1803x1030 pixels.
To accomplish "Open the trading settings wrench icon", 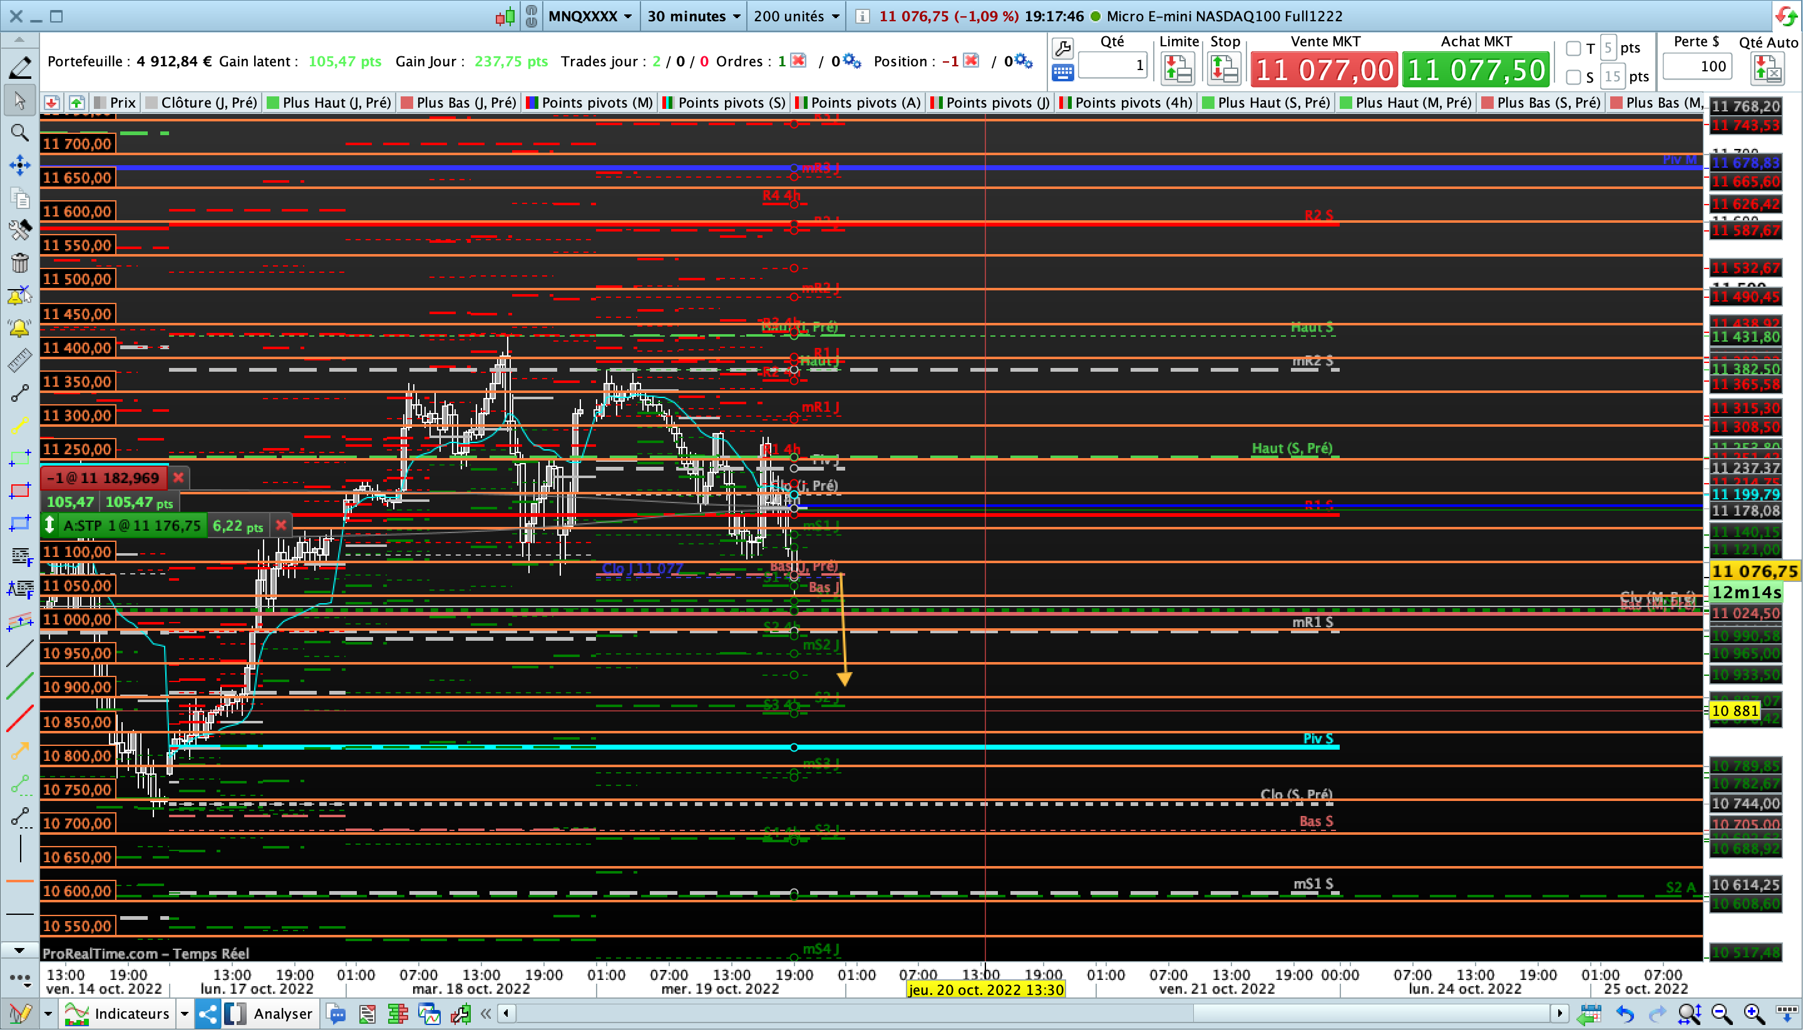I will coord(1062,48).
